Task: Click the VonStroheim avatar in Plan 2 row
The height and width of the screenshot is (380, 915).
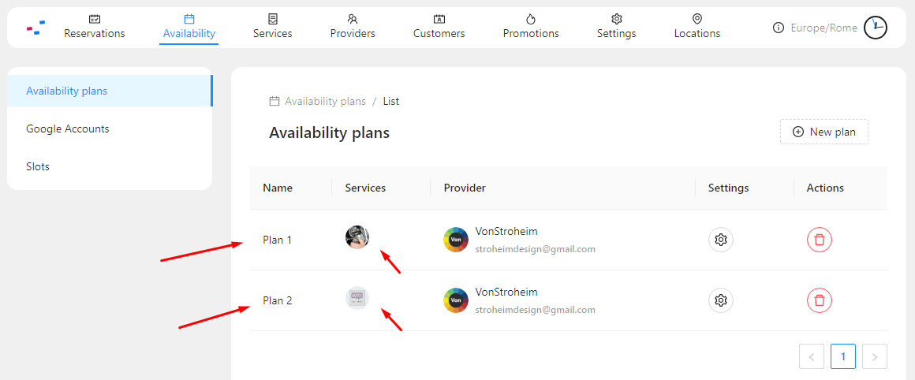Action: [456, 300]
